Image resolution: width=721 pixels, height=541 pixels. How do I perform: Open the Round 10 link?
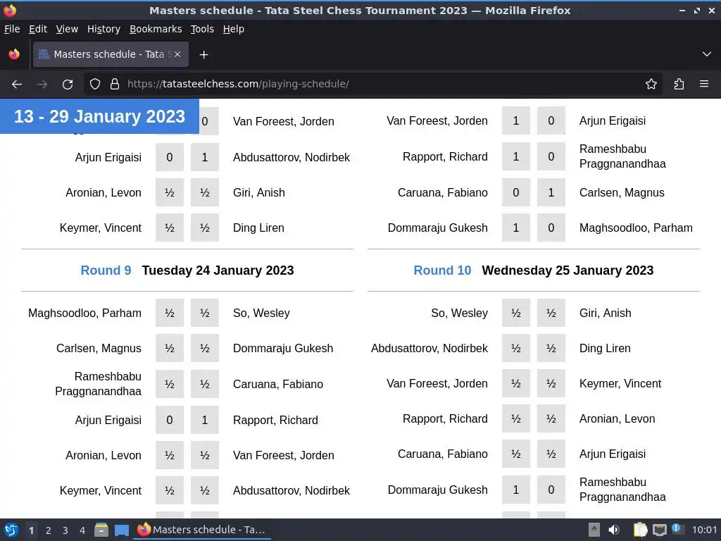tap(442, 270)
